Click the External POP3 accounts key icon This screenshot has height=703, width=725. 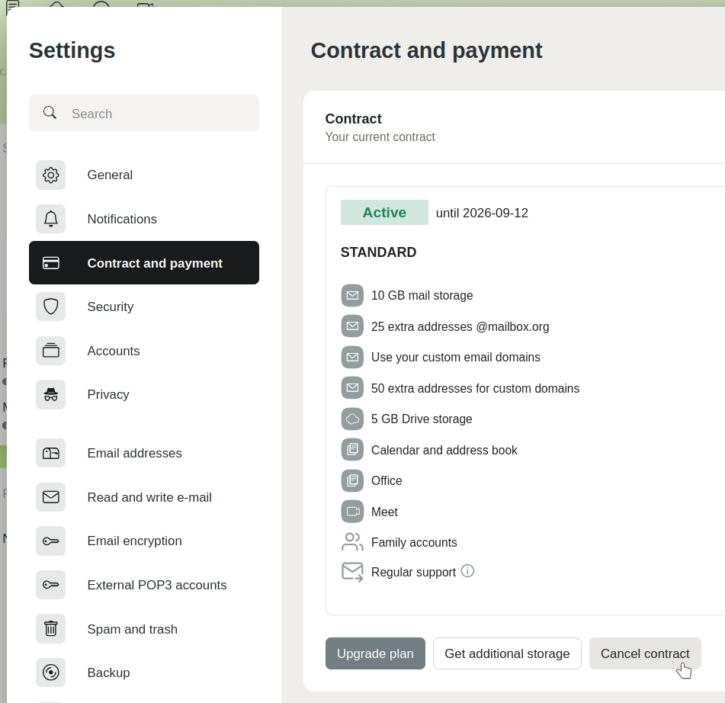[51, 585]
